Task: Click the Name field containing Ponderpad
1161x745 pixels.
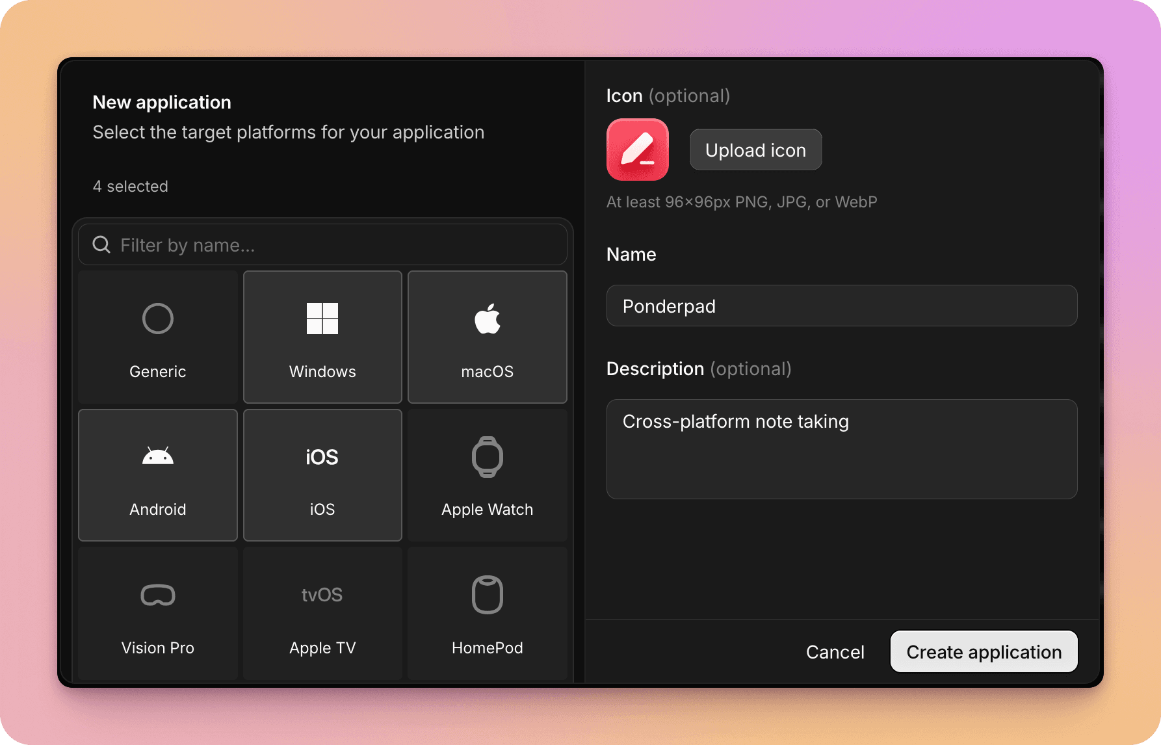Action: point(842,306)
